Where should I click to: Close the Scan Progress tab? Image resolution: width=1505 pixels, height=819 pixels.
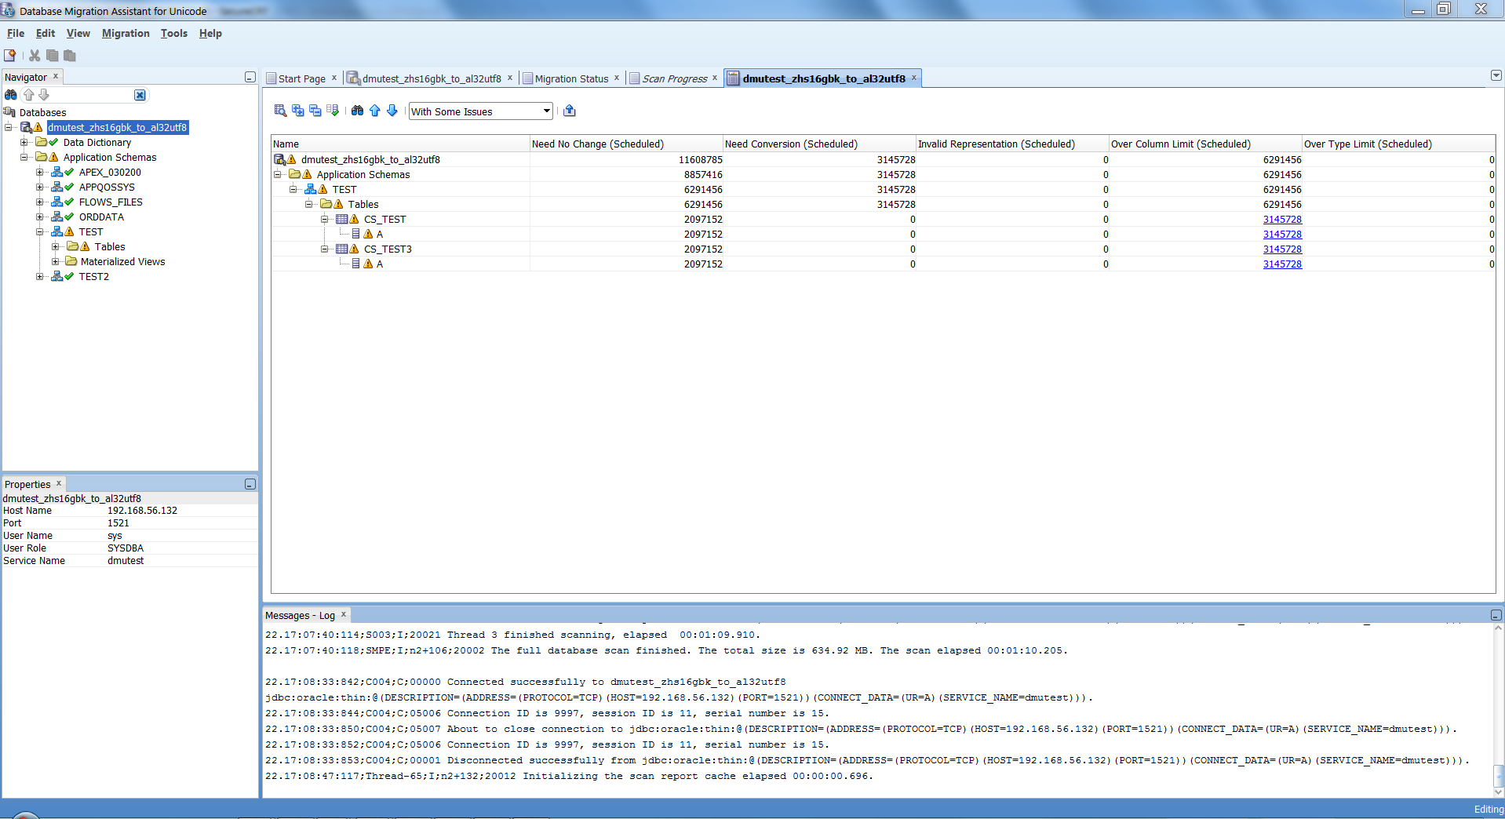715,78
